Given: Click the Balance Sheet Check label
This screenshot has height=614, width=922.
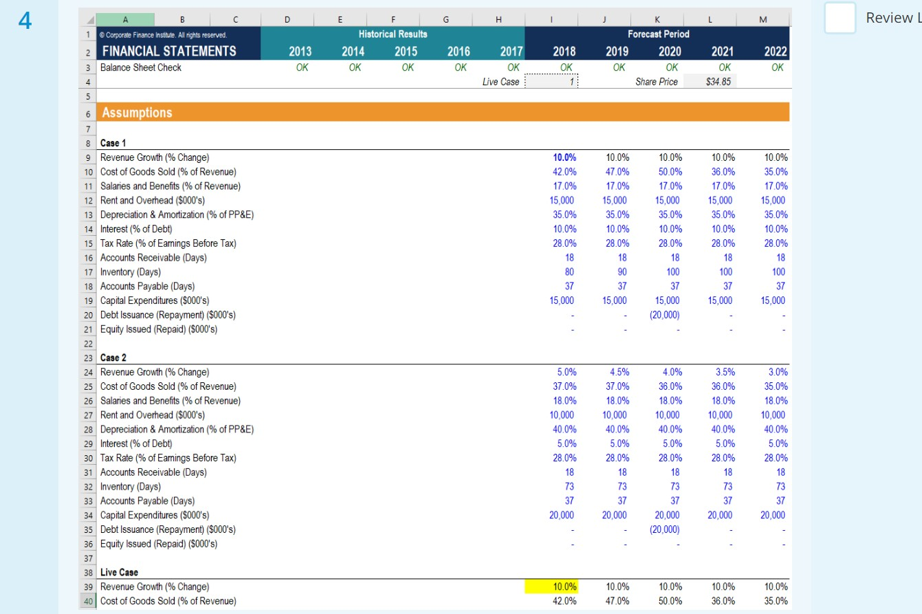Looking at the screenshot, I should pos(141,67).
